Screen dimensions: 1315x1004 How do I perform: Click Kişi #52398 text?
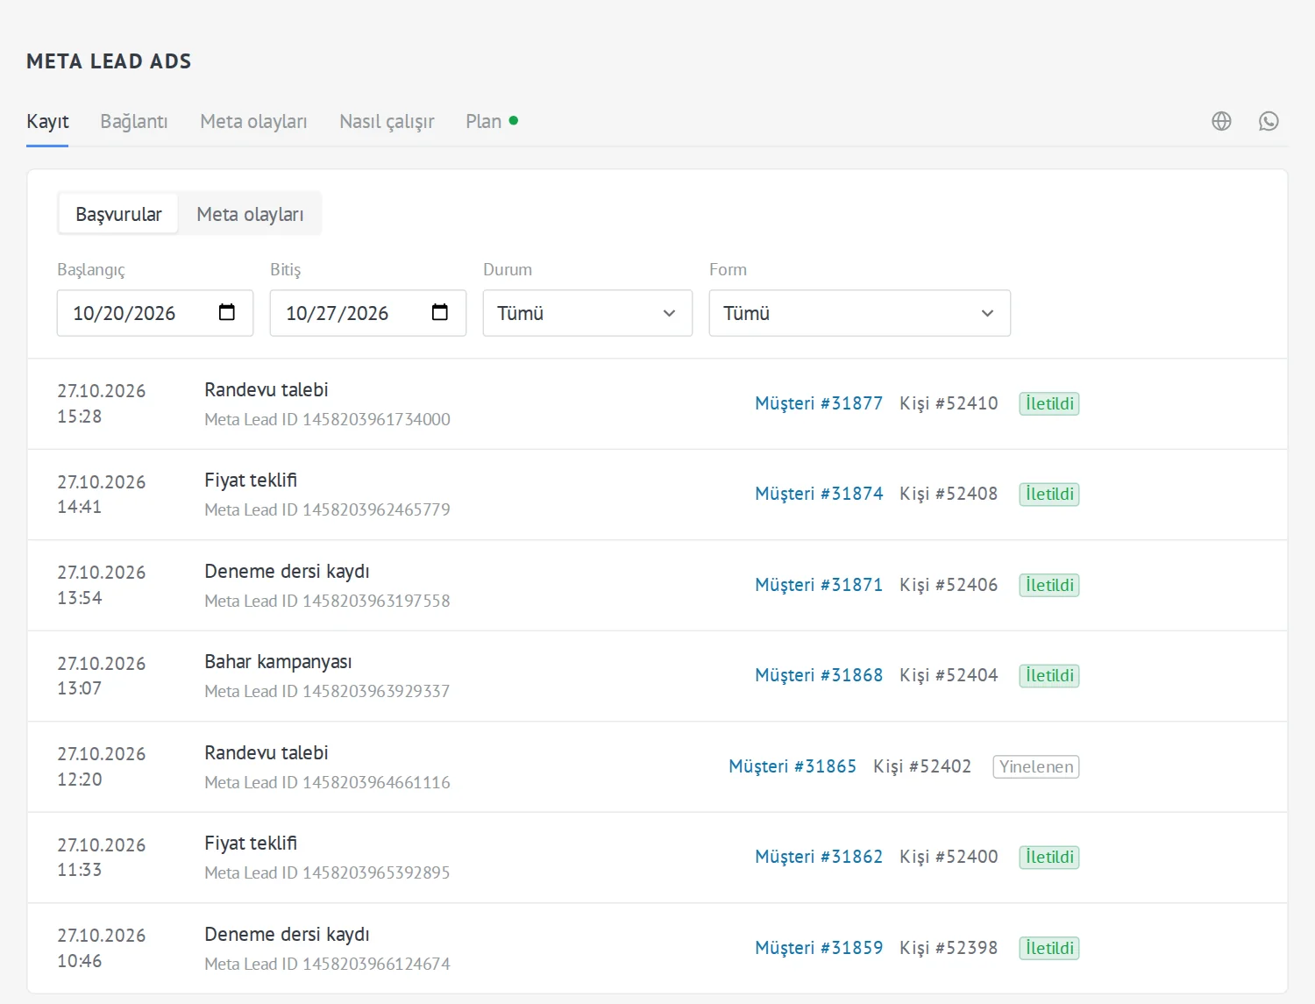tap(949, 948)
